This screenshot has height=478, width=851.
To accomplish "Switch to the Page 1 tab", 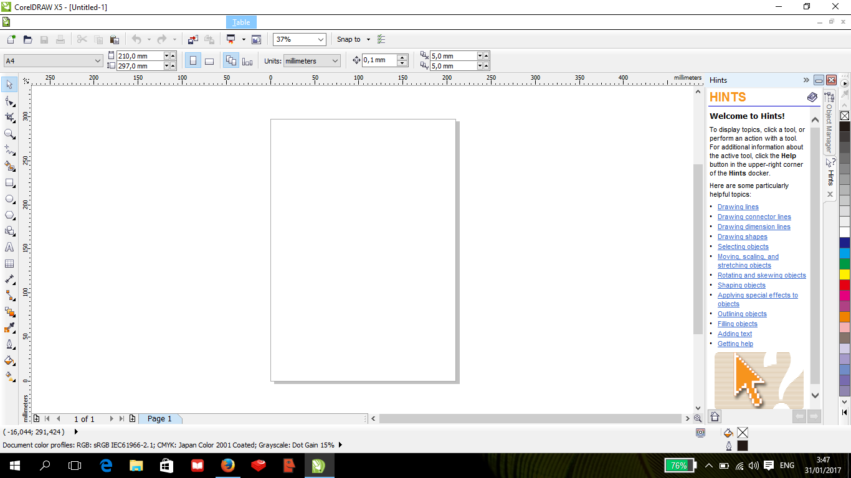I will (159, 419).
